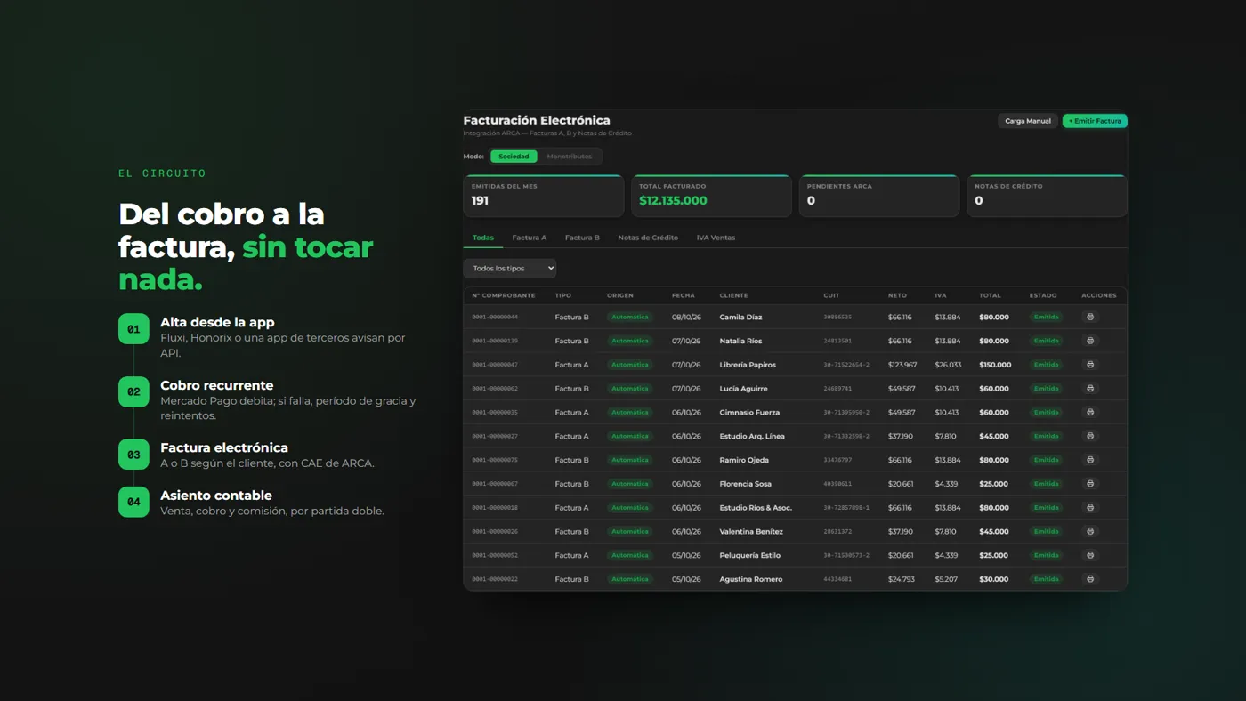Open the IVA Ventas tab
The height and width of the screenshot is (701, 1246).
click(x=716, y=238)
